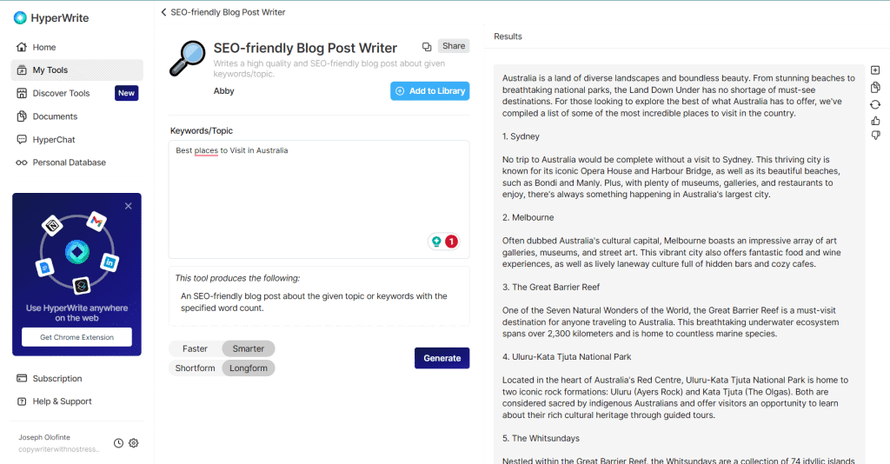The height and width of the screenshot is (464, 890).
Task: Click the Add to Library button
Action: point(429,90)
